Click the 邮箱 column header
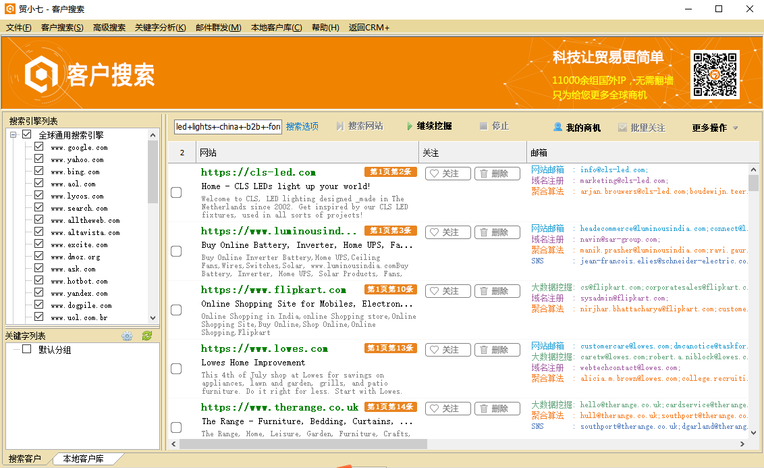 (x=643, y=153)
